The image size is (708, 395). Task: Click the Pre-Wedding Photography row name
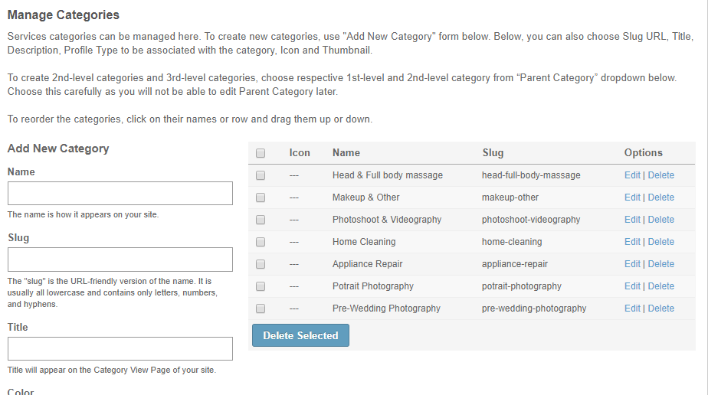click(x=386, y=308)
